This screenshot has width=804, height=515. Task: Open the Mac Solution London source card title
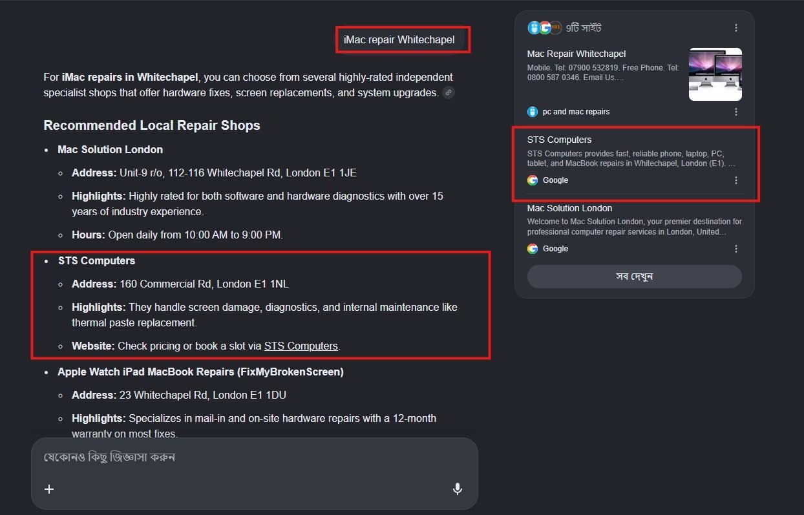[569, 208]
